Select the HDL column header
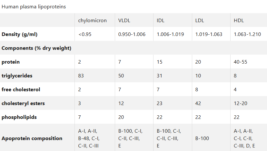 (239, 21)
